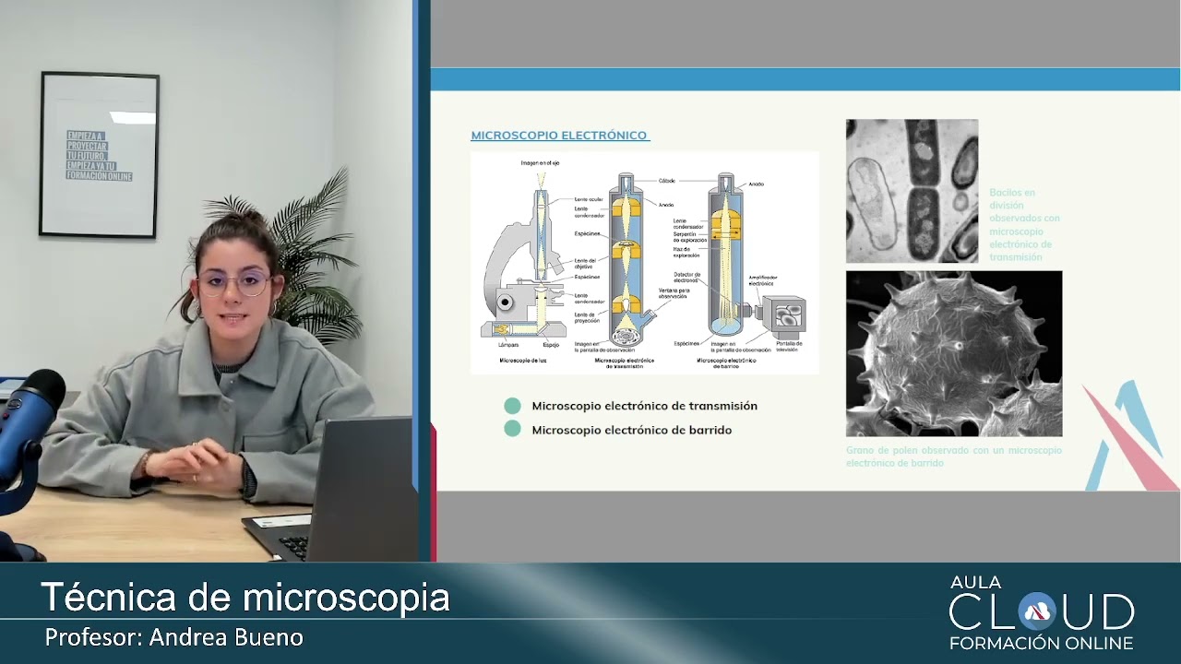The height and width of the screenshot is (664, 1181).
Task: Click the lamp drawing in the light microscope base
Action: 502,329
